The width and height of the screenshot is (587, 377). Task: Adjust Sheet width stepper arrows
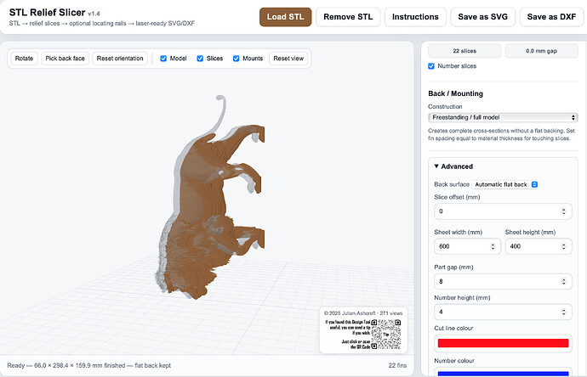click(493, 246)
